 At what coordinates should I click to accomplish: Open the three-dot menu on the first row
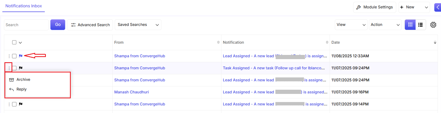(9, 56)
